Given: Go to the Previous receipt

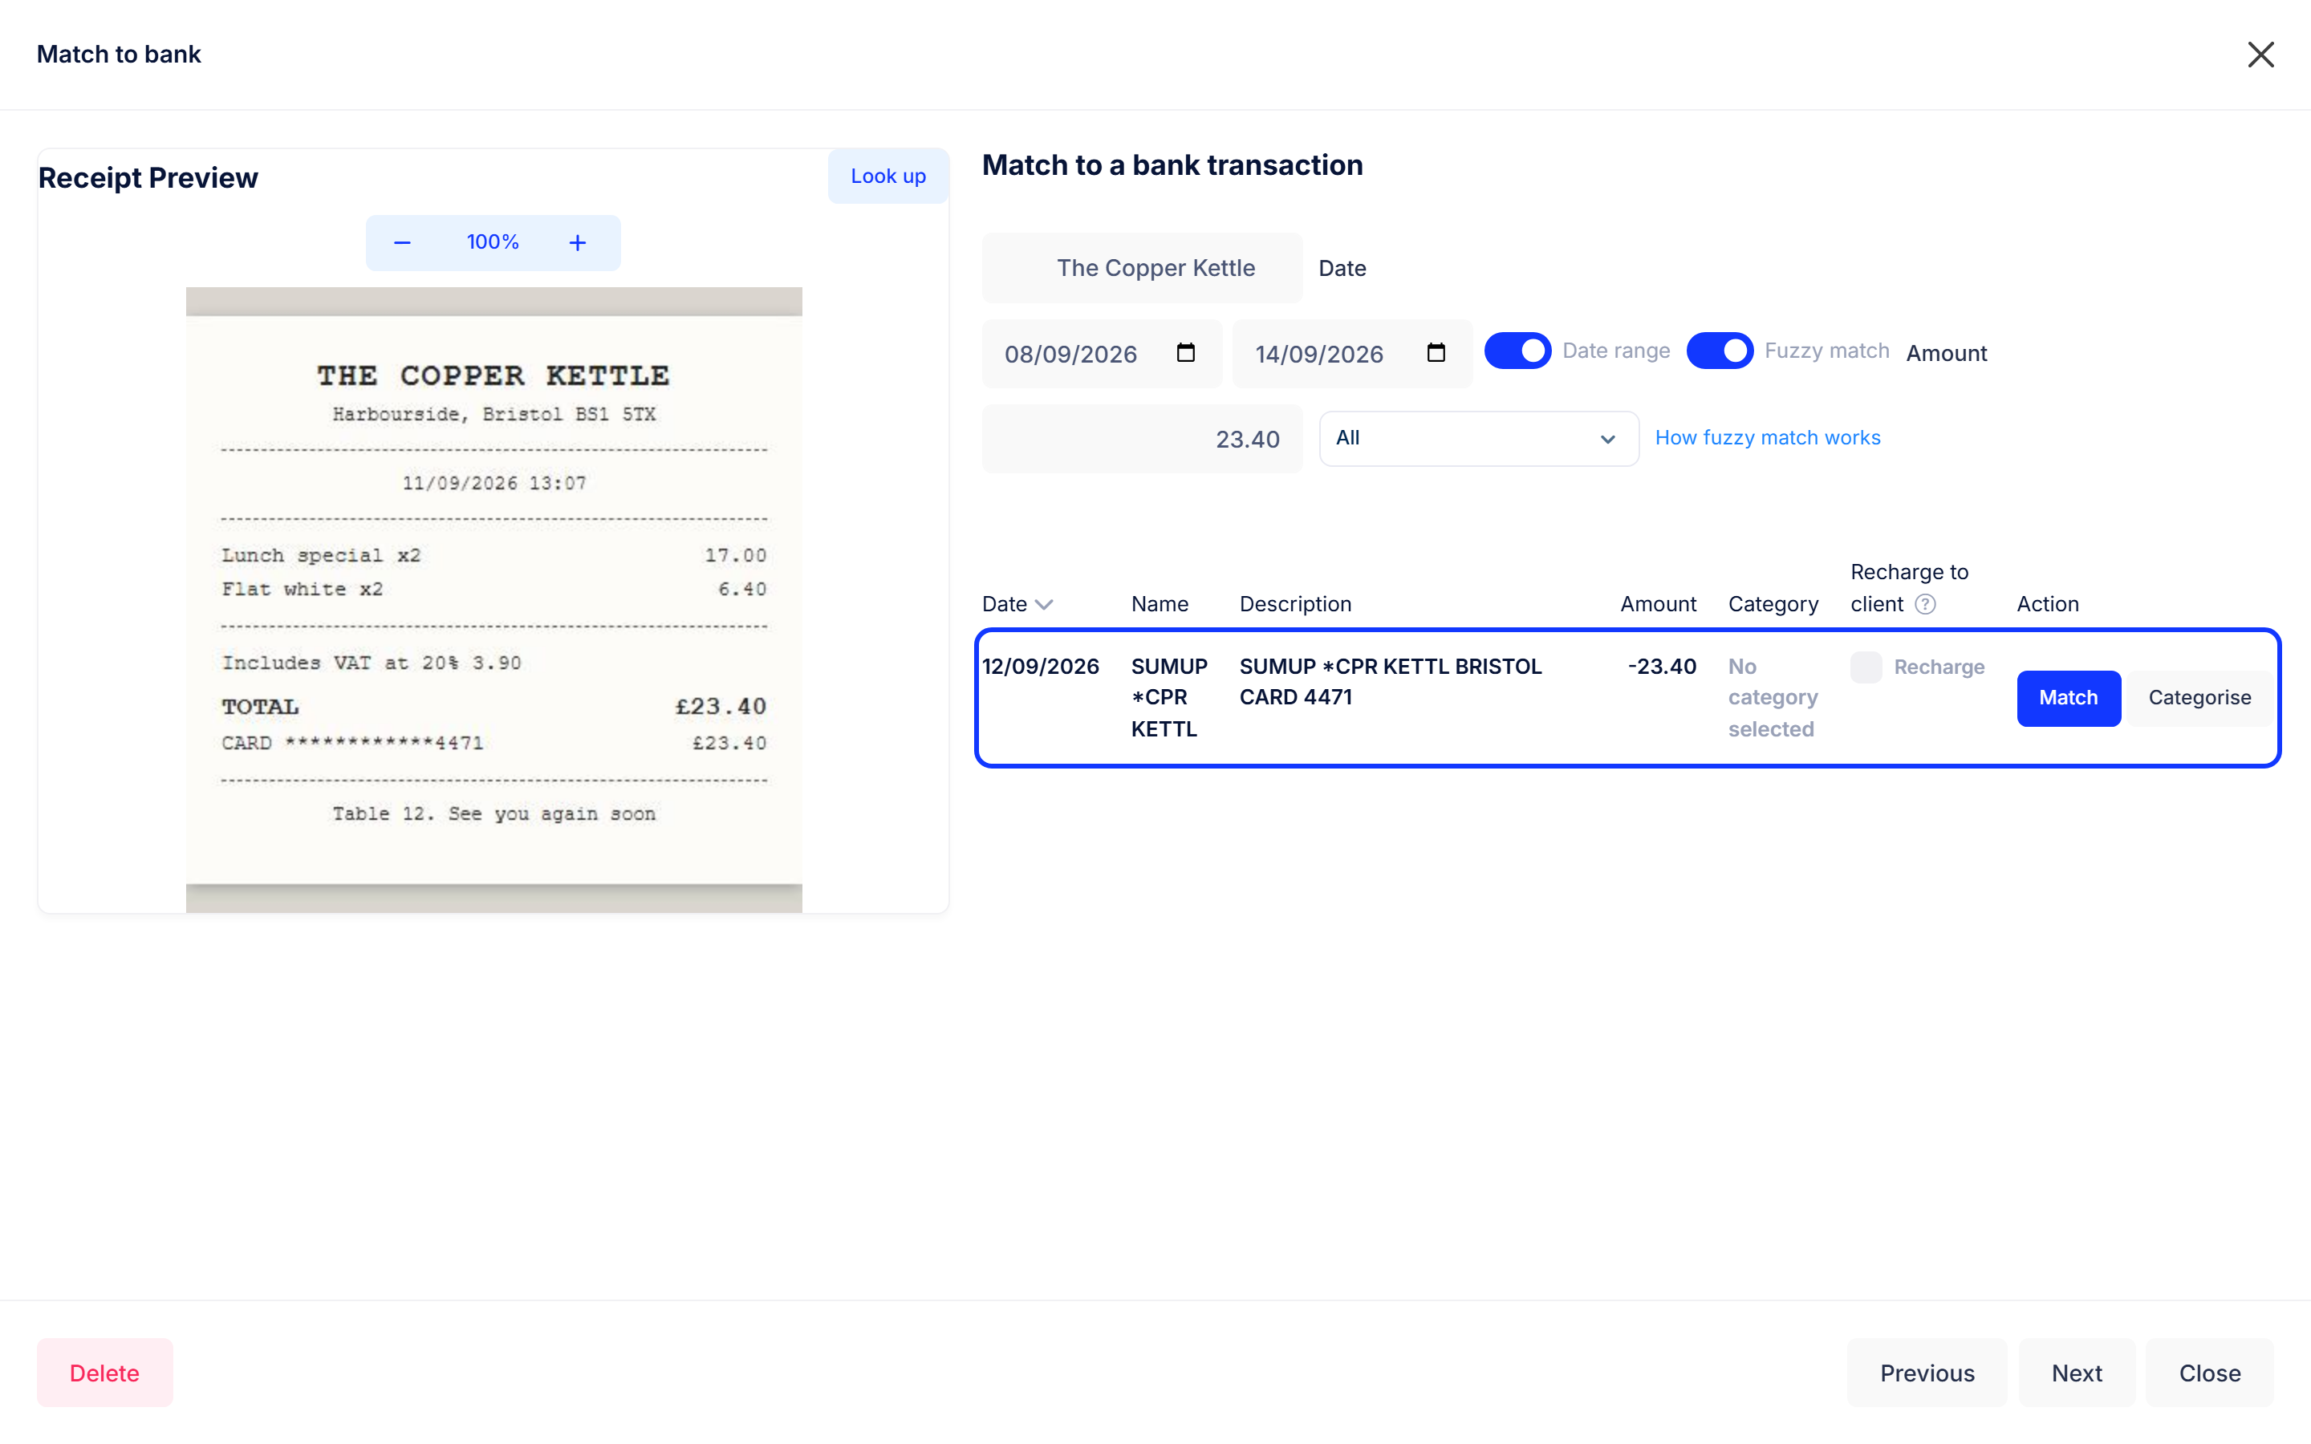Looking at the screenshot, I should (1927, 1373).
